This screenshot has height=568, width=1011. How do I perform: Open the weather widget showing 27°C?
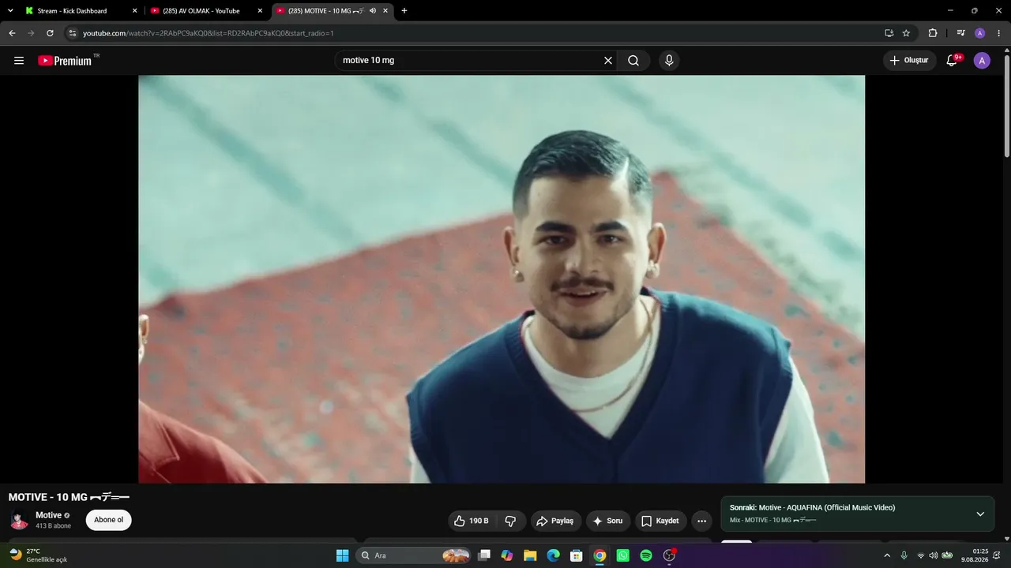tap(38, 555)
